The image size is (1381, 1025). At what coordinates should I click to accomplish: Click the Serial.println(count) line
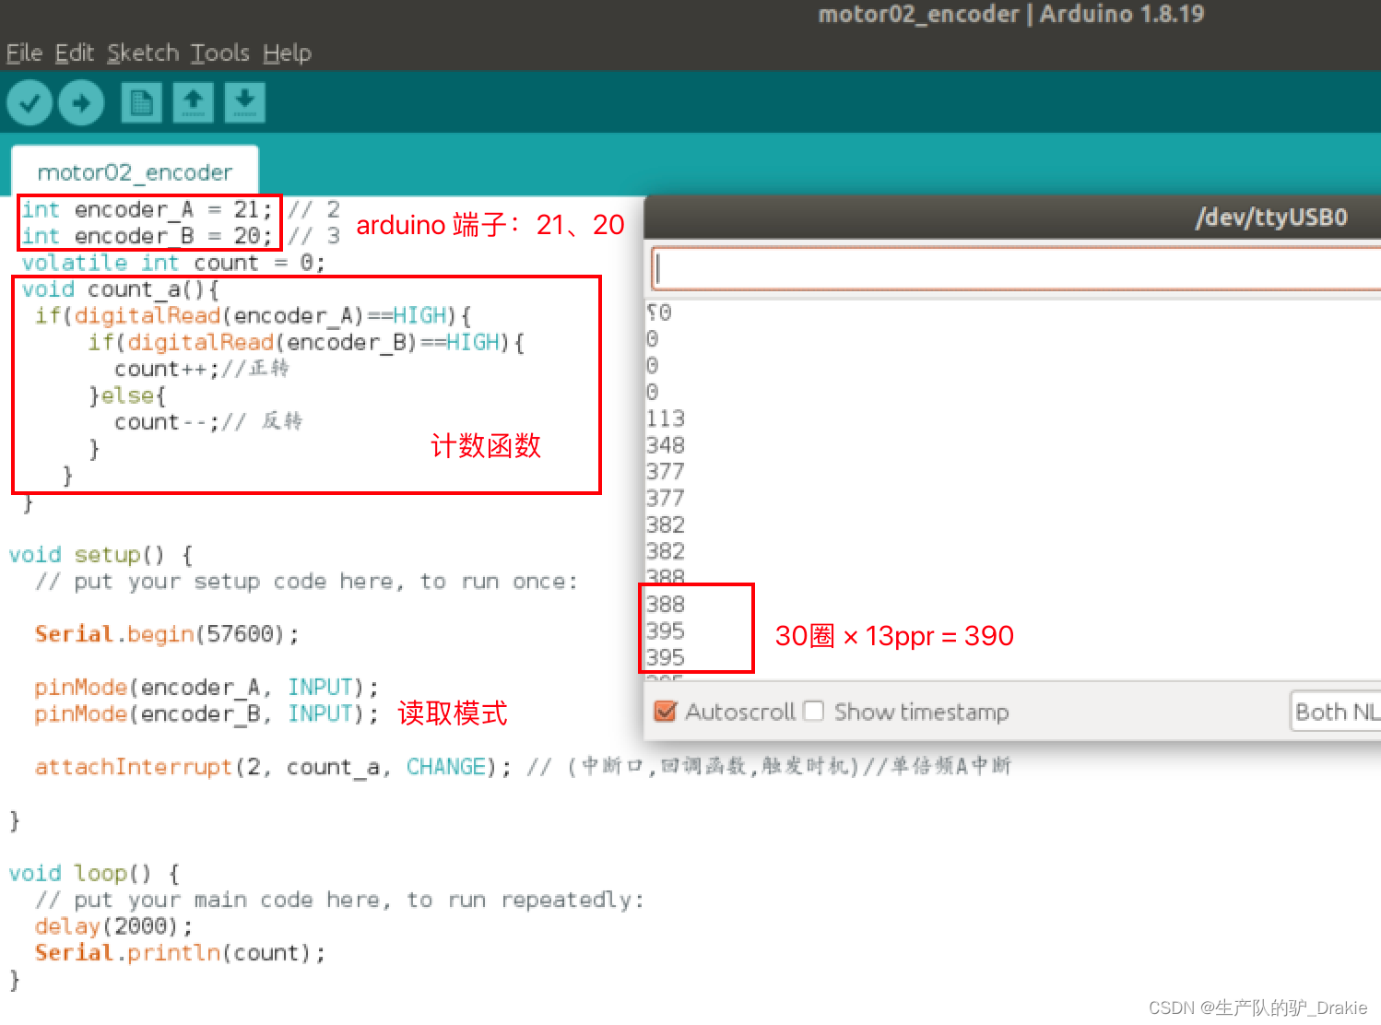point(180,952)
